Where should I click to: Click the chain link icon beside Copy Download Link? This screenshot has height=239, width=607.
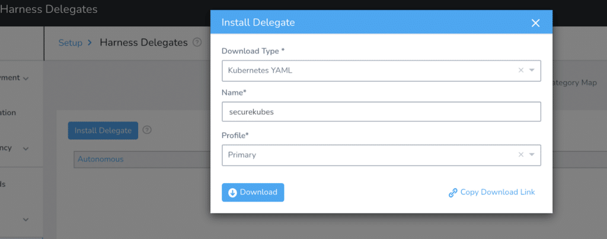point(453,193)
